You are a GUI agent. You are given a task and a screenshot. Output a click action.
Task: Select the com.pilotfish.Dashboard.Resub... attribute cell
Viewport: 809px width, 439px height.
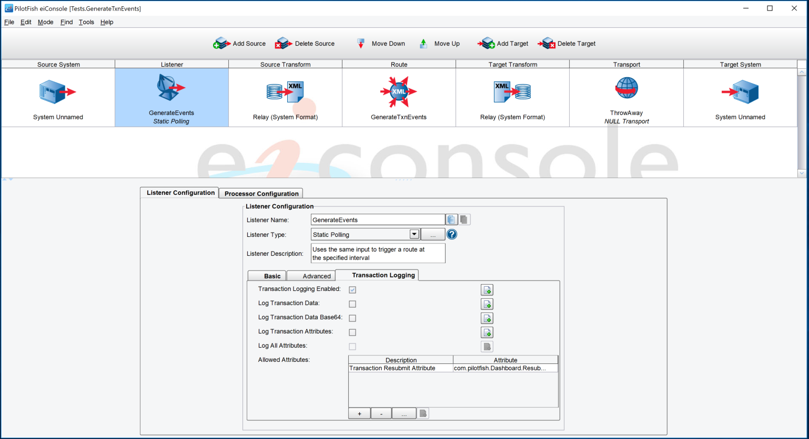[505, 368]
